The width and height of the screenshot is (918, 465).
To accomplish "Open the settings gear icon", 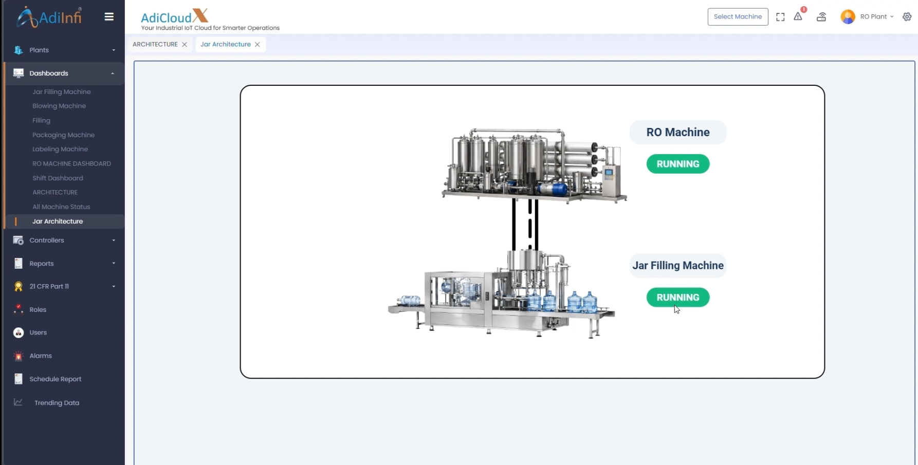I will tap(907, 17).
